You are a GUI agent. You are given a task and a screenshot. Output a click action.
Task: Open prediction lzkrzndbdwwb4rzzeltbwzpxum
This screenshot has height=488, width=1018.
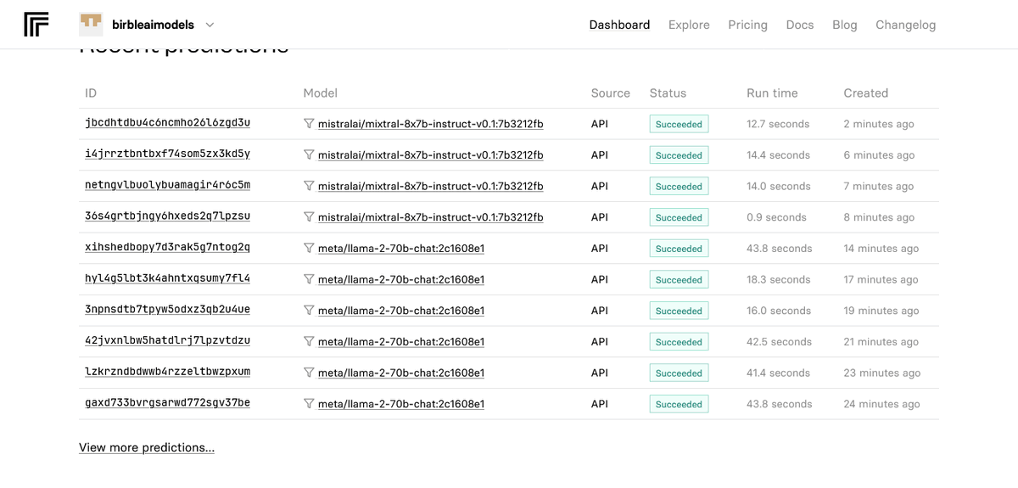[168, 372]
